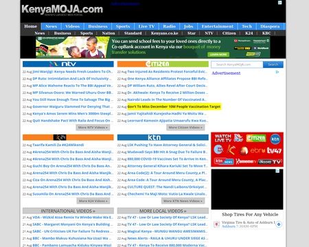This screenshot has width=309, height=247.
Task: Open the MORE LOCAL VIDEOS section header
Action: [163, 211]
